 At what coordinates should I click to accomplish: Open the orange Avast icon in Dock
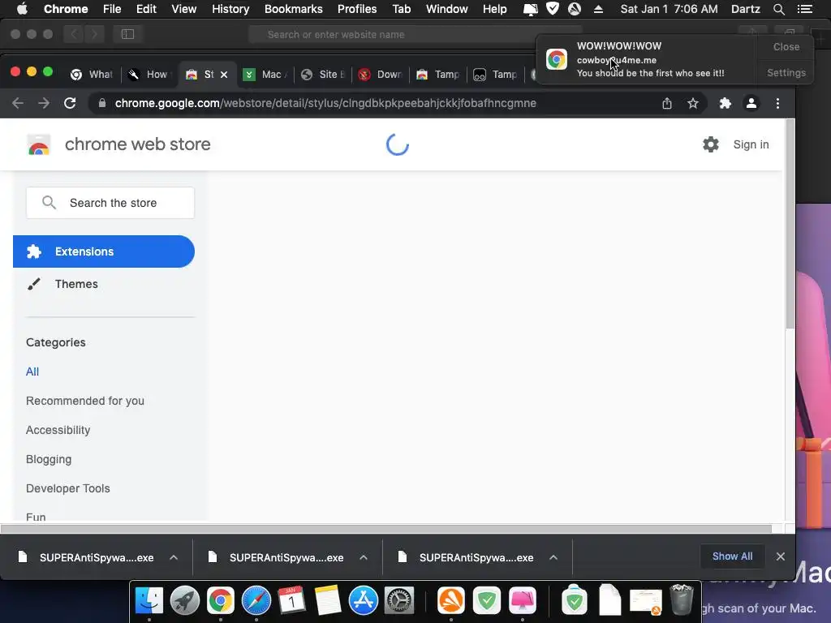coord(451,601)
